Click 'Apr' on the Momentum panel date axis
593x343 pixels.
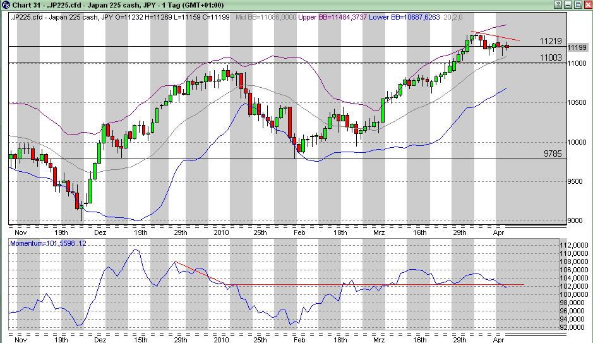point(498,340)
